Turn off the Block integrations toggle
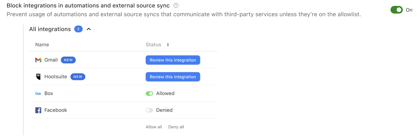Screen dimensions: 420x139 396,10
